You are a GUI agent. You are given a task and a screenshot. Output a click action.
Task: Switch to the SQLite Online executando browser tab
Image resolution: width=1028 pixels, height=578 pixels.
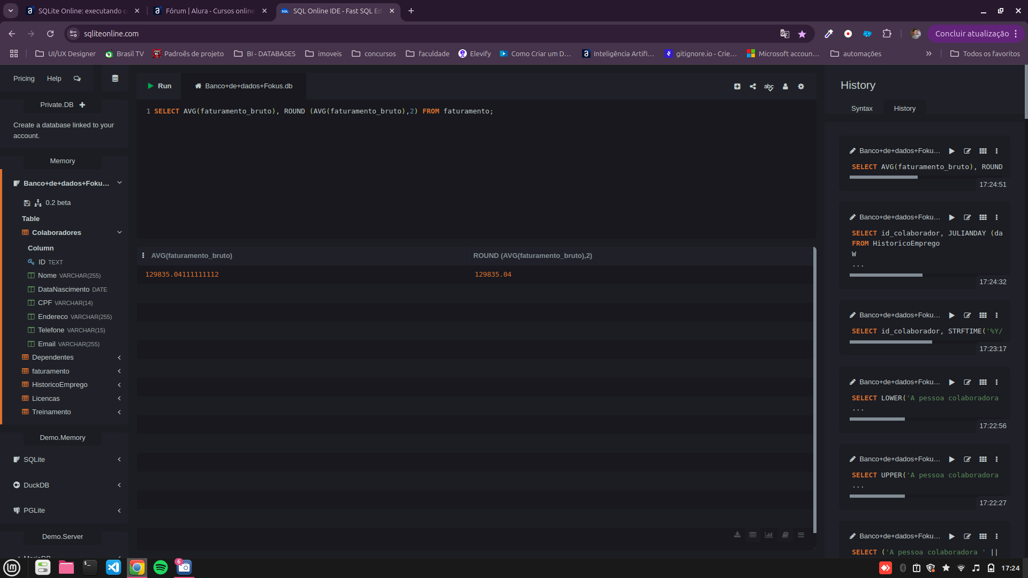coord(83,11)
